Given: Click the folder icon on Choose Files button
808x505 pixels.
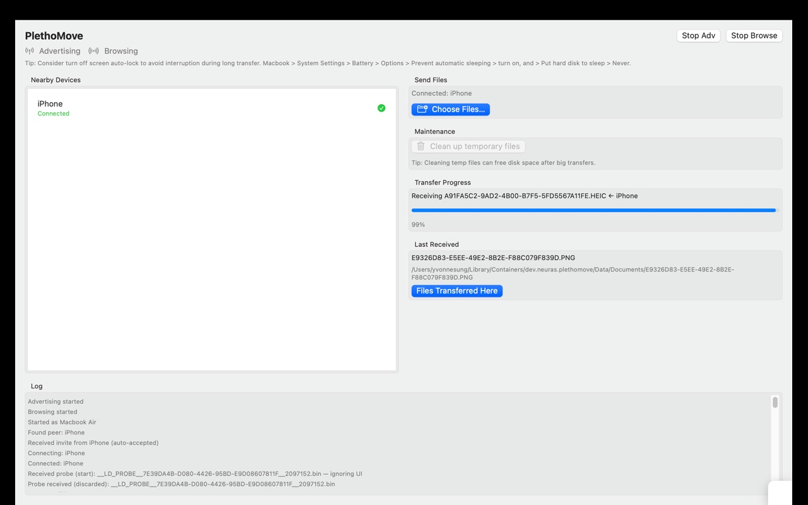Looking at the screenshot, I should pyautogui.click(x=422, y=109).
